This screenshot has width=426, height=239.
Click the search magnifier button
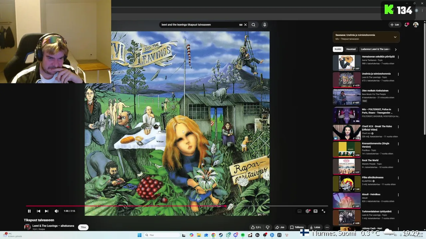point(253,25)
